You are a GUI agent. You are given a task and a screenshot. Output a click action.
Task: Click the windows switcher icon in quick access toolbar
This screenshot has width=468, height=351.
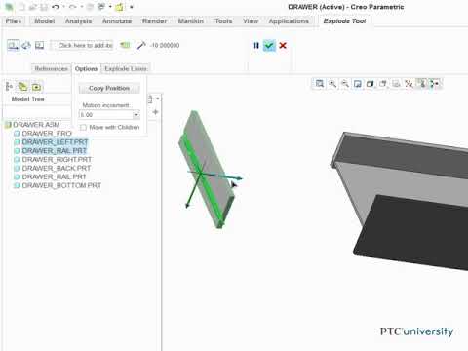coord(101,6)
